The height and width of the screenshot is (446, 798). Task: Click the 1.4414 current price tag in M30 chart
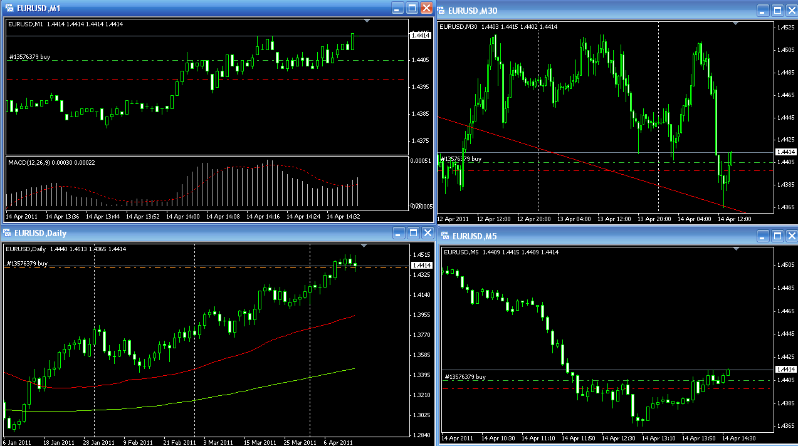[x=786, y=152]
